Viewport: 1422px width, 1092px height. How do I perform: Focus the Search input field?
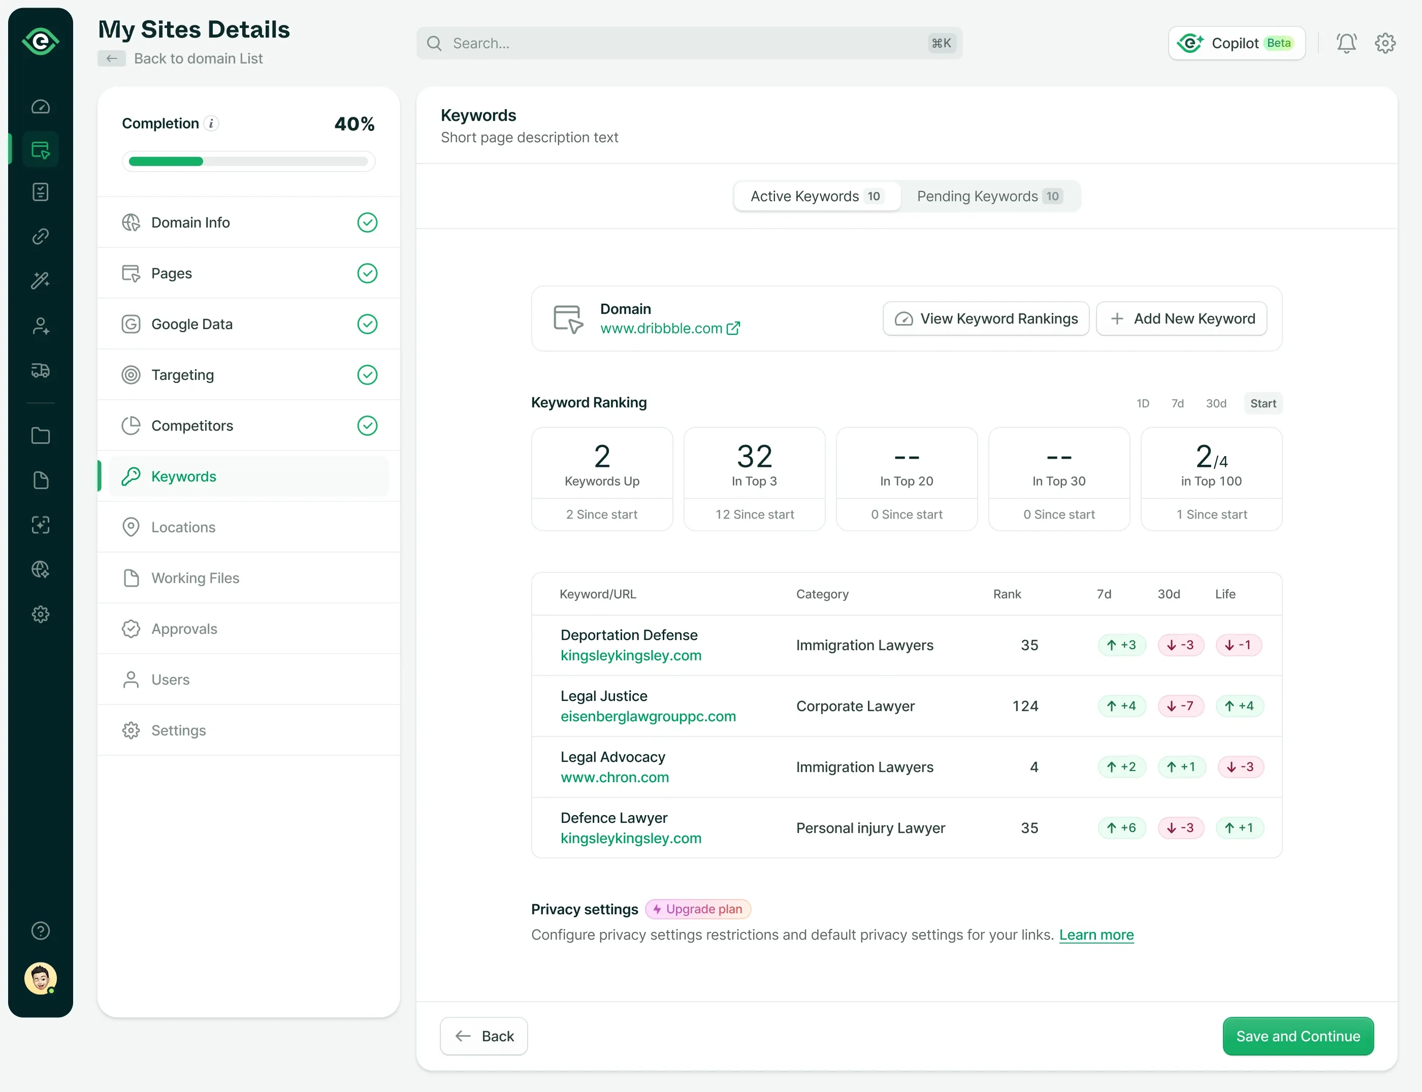coord(689,44)
